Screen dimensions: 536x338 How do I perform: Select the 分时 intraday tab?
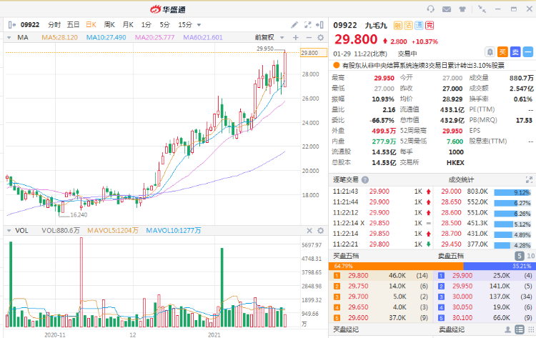(x=54, y=24)
